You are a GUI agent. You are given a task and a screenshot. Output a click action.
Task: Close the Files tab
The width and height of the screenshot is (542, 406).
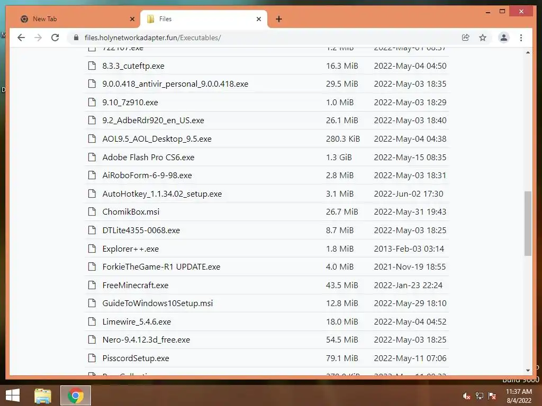pyautogui.click(x=258, y=19)
